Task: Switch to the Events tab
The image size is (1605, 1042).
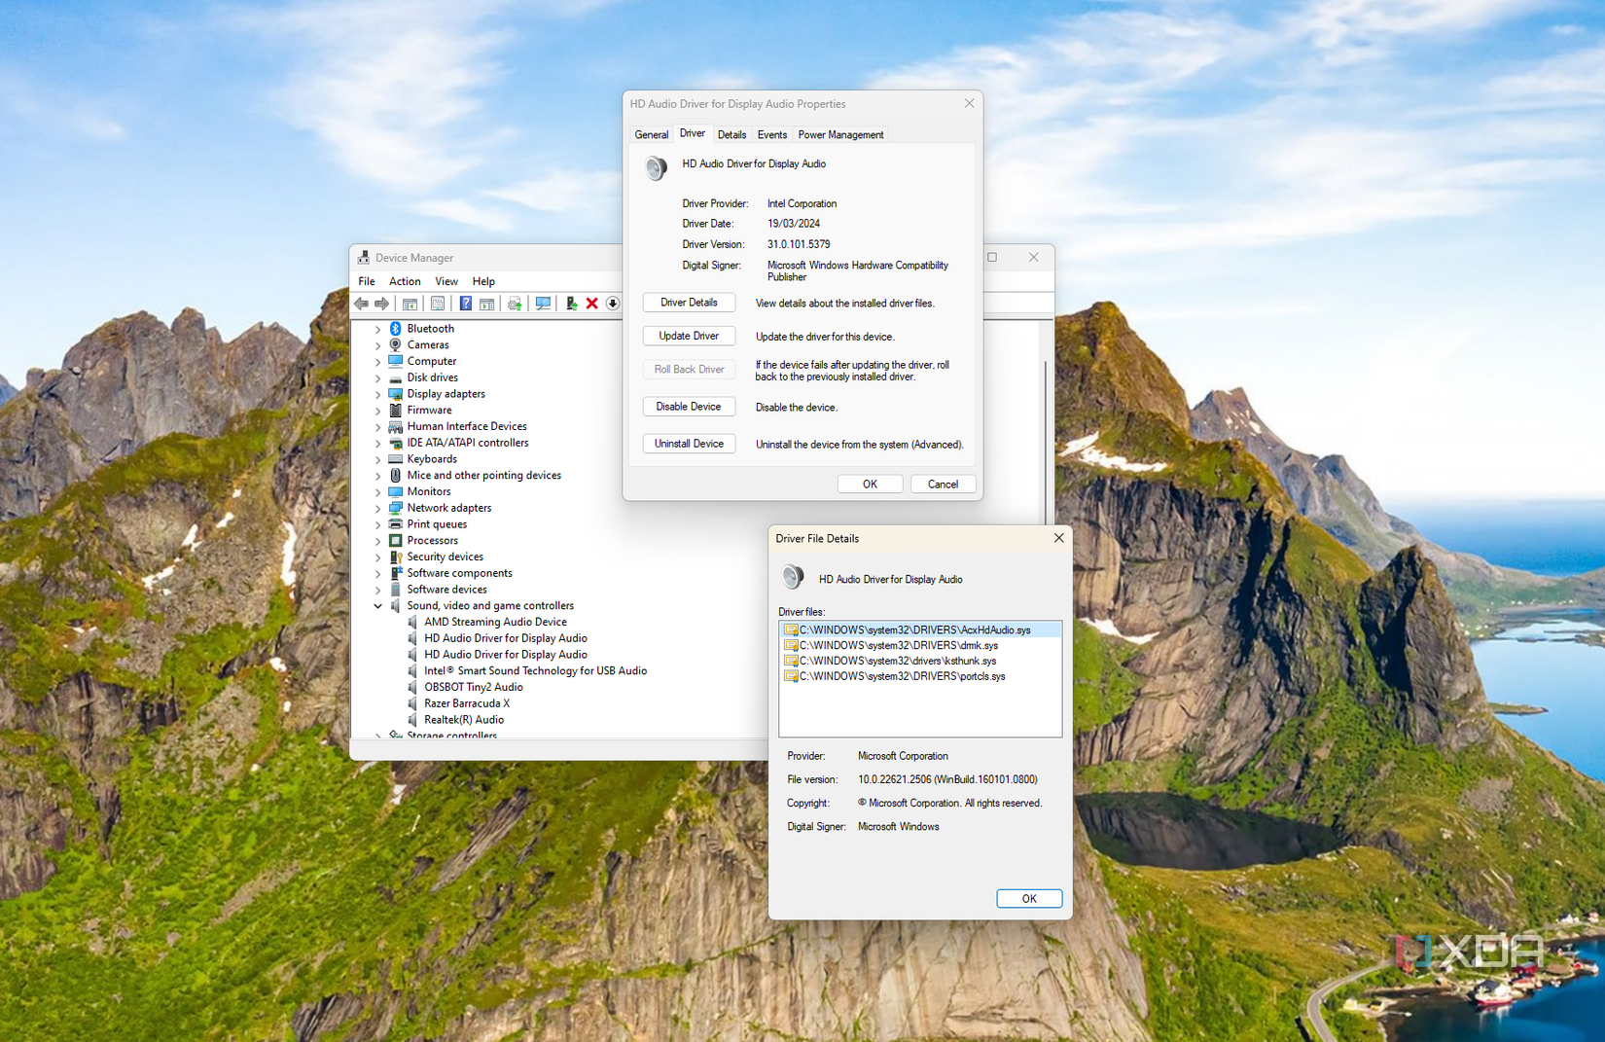Action: (x=771, y=135)
